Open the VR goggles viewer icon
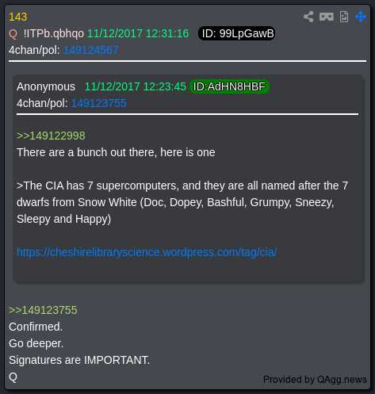Screen dimensions: 375x394 327,17
